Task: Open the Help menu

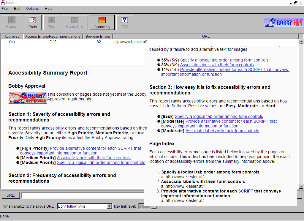Action: coord(49,9)
